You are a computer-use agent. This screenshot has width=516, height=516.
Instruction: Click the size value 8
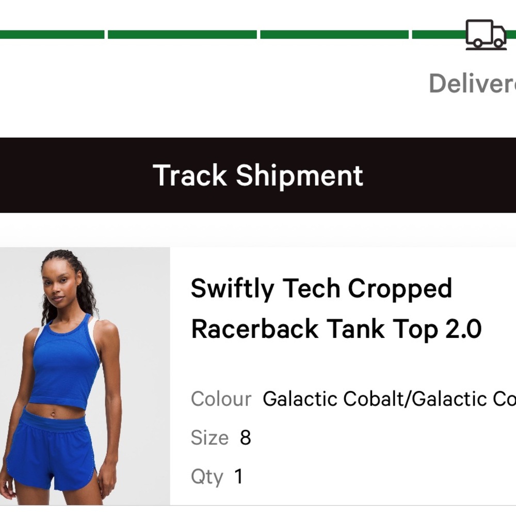(x=245, y=438)
